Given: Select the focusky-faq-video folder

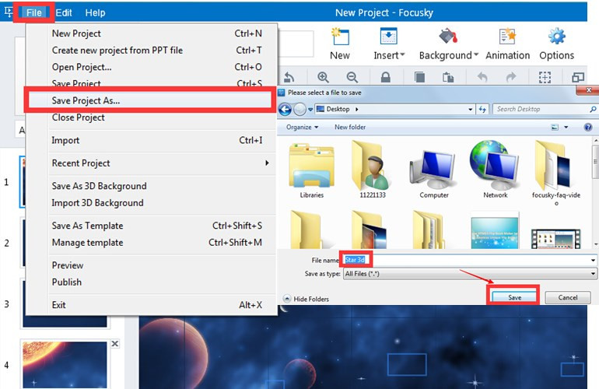Looking at the screenshot, I should pos(553,165).
